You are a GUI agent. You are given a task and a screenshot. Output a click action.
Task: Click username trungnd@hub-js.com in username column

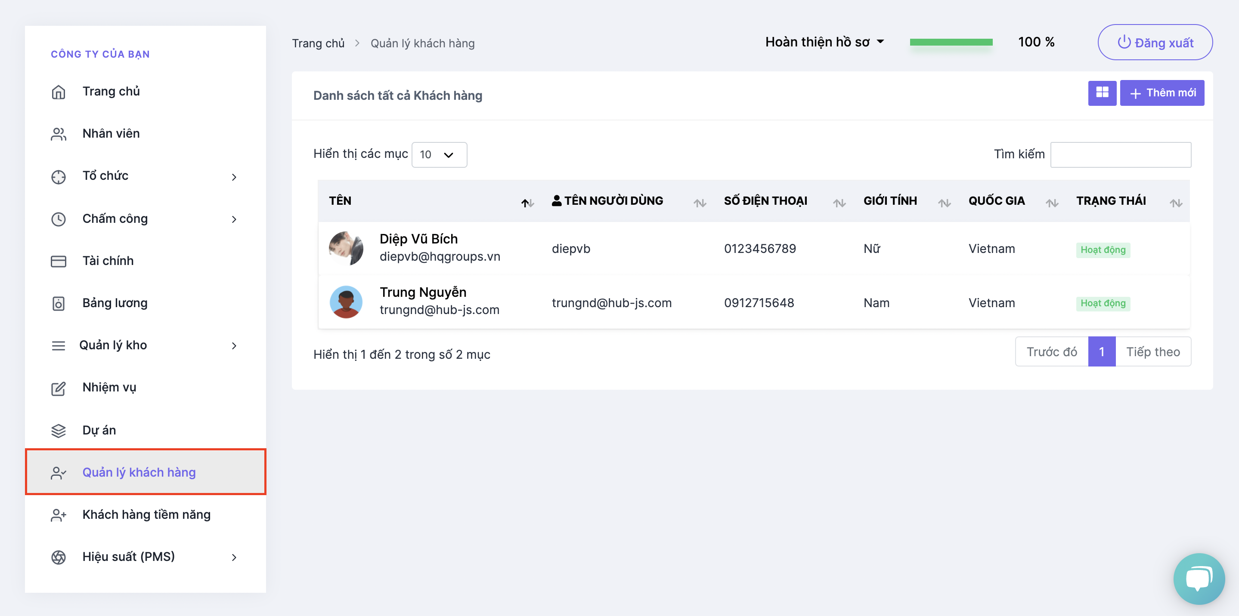click(611, 303)
